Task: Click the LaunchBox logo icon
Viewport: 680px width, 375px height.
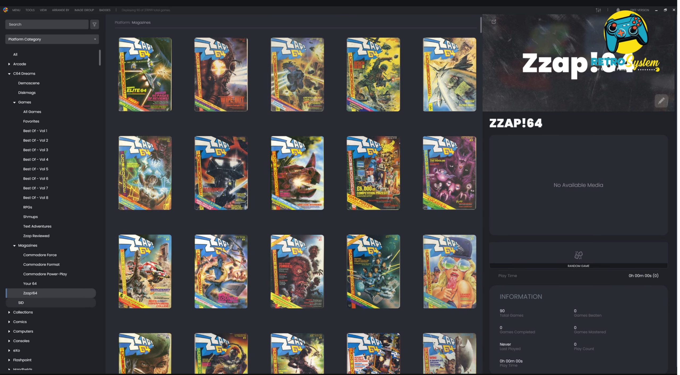Action: (x=6, y=10)
